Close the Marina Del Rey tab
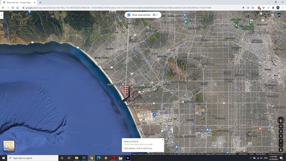 pyautogui.click(x=35, y=3)
